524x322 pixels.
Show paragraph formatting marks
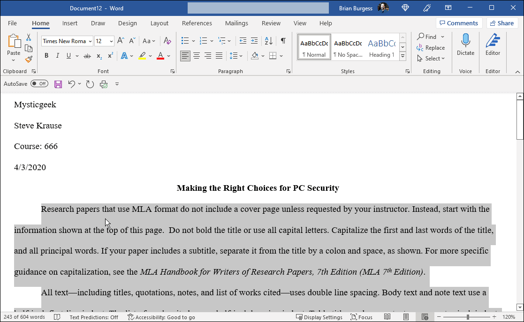coord(283,41)
